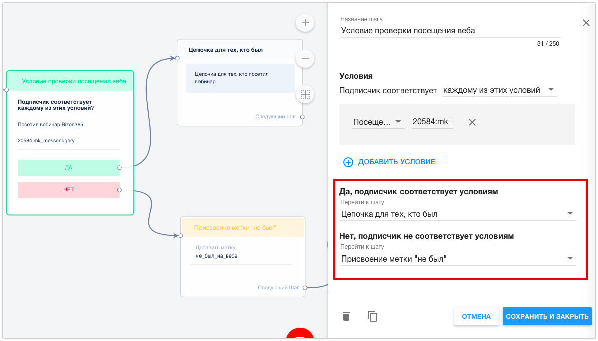Open the 'Посеще...' condition type dropdown

[378, 122]
